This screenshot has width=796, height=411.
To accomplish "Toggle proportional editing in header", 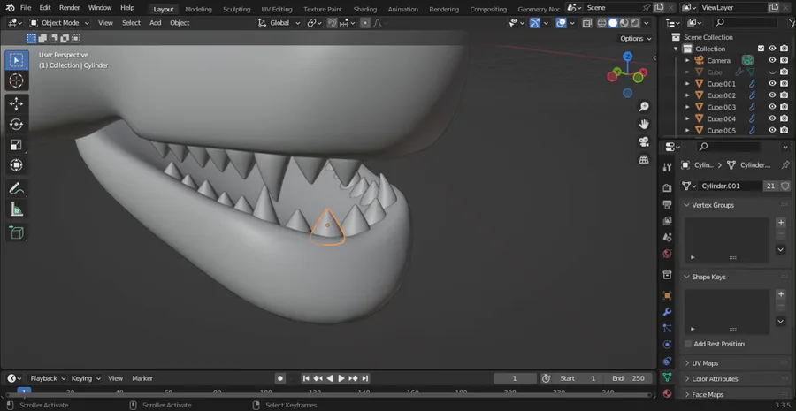I will pyautogui.click(x=365, y=23).
